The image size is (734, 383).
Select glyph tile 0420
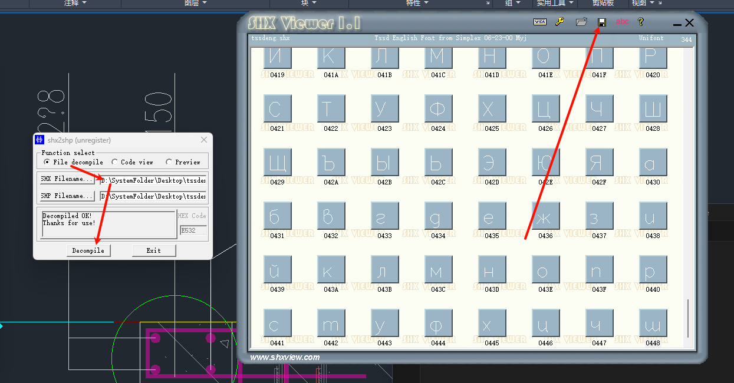(x=653, y=58)
